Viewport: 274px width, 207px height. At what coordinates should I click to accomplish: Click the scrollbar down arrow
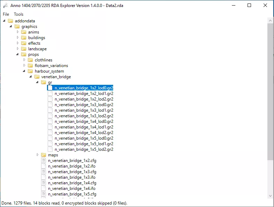[x=270, y=196]
